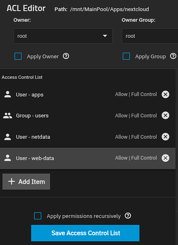This screenshot has width=178, height=245.
Task: Open help tooltip for Apply Group
Action: 173,56
